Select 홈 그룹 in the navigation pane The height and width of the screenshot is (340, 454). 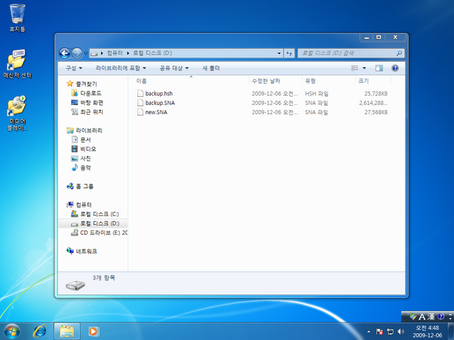point(84,186)
